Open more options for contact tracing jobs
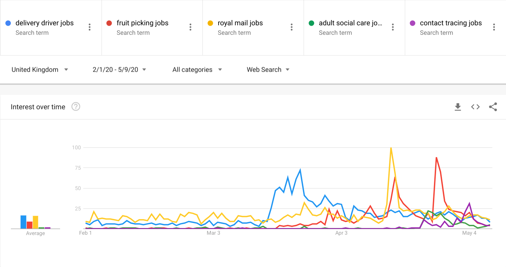The image size is (506, 267). point(494,27)
